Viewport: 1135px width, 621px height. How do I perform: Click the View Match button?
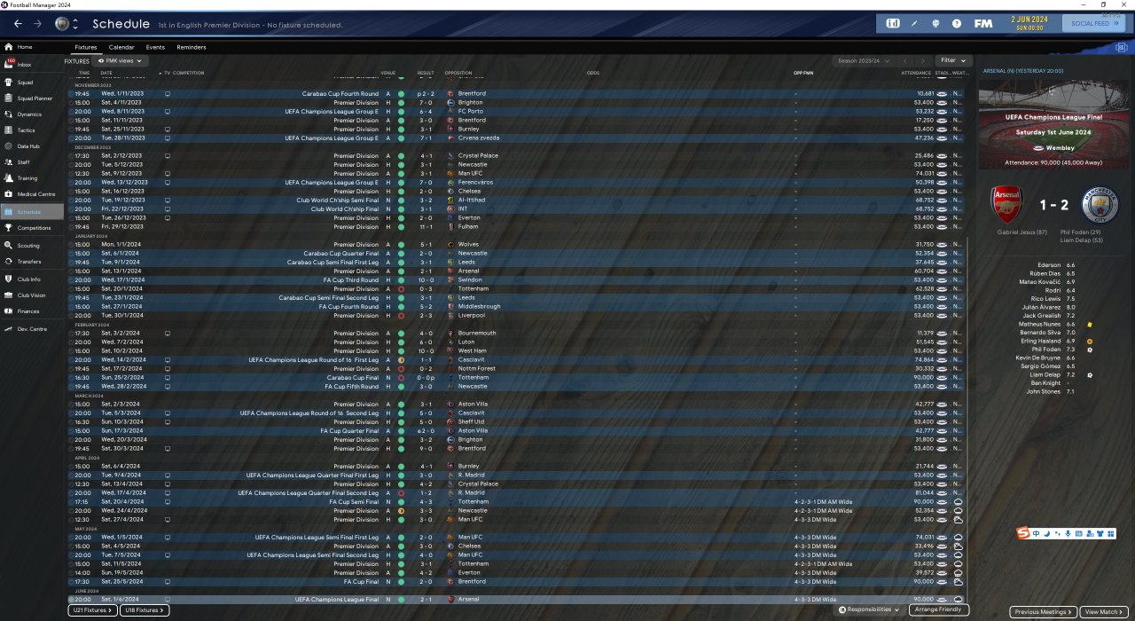click(1103, 611)
